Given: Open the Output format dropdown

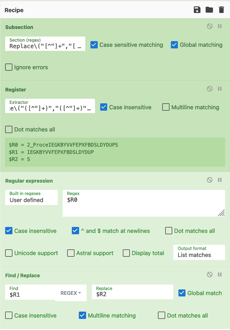Looking at the screenshot, I should (199, 255).
